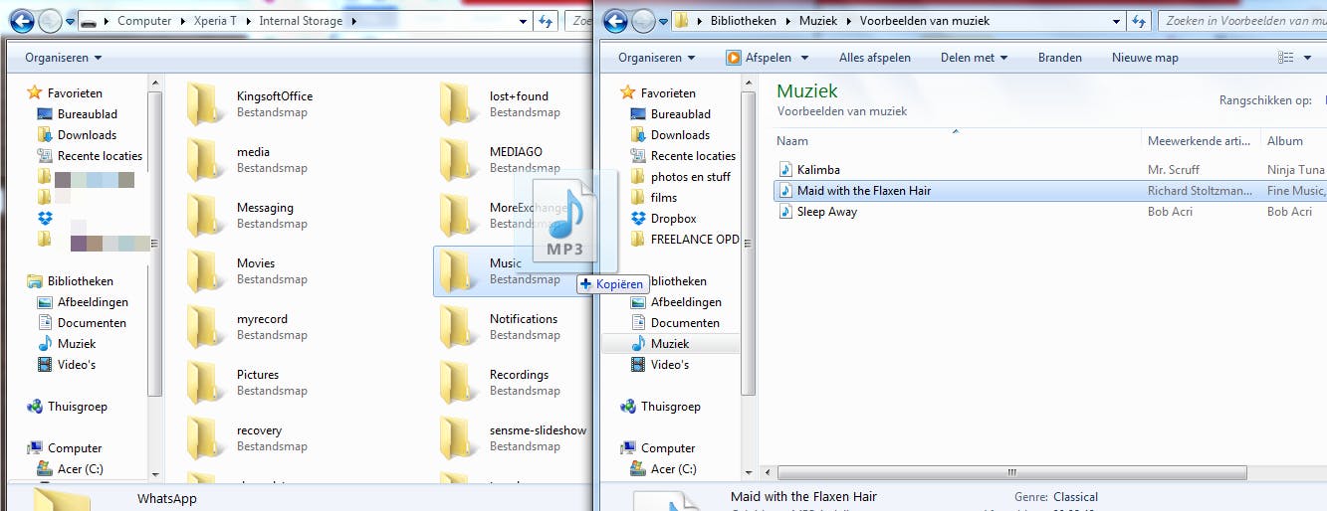Select the MEDIAGO folder
Screen dimensions: 1327x511
tap(496, 159)
